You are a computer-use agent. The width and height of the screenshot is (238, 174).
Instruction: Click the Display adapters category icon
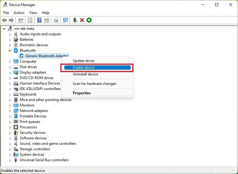[16, 72]
